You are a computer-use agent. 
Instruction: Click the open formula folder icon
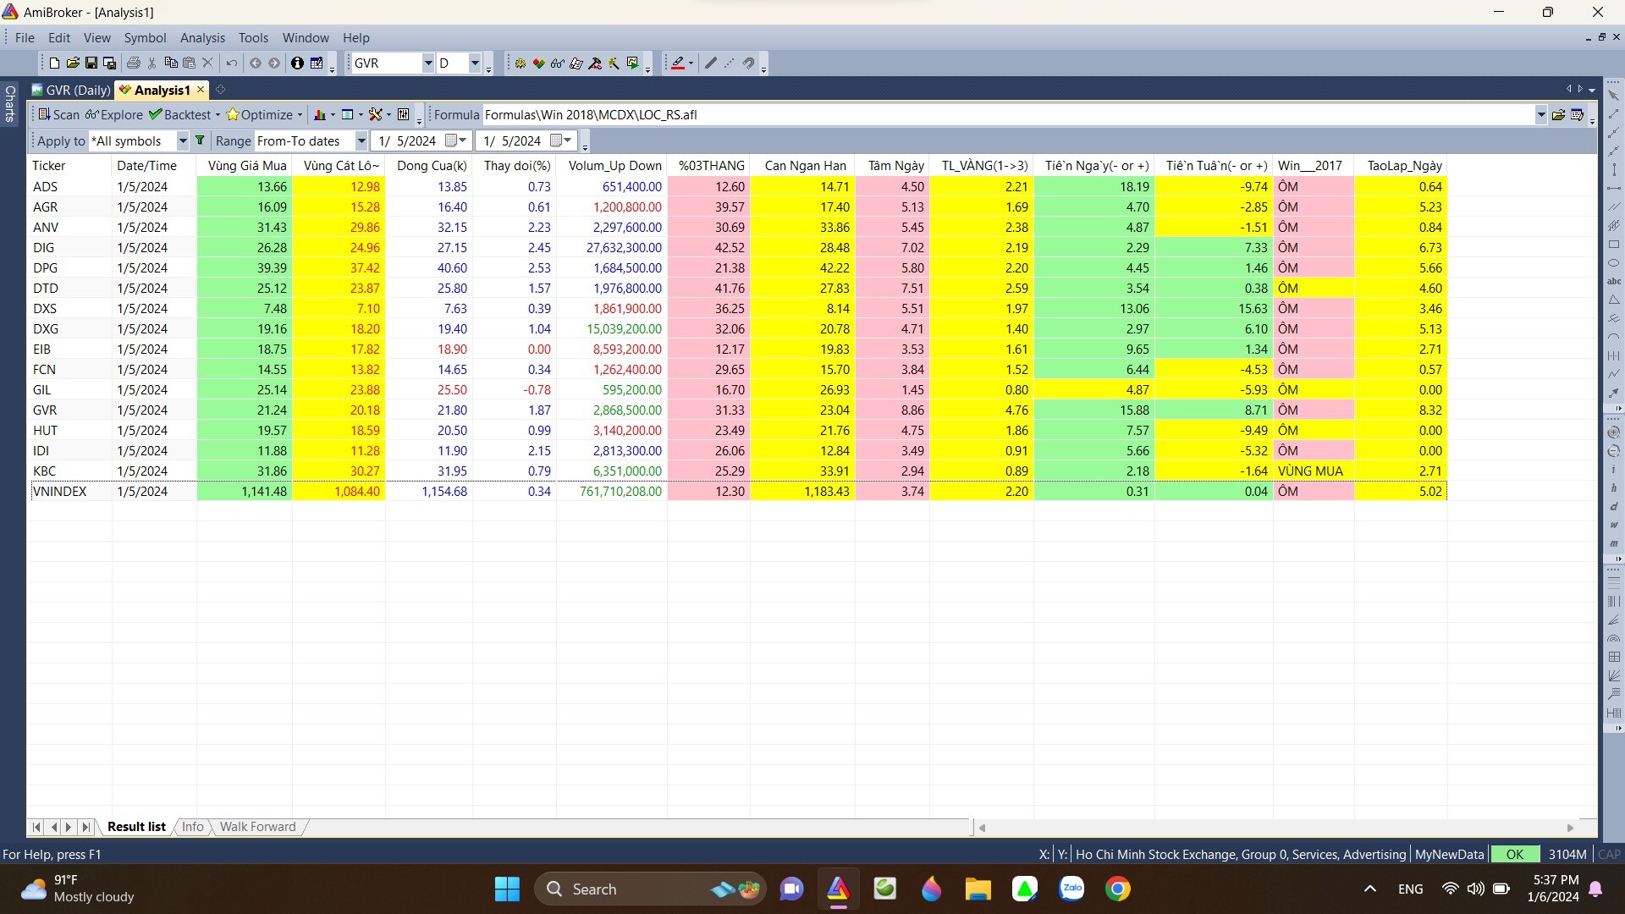1558,115
